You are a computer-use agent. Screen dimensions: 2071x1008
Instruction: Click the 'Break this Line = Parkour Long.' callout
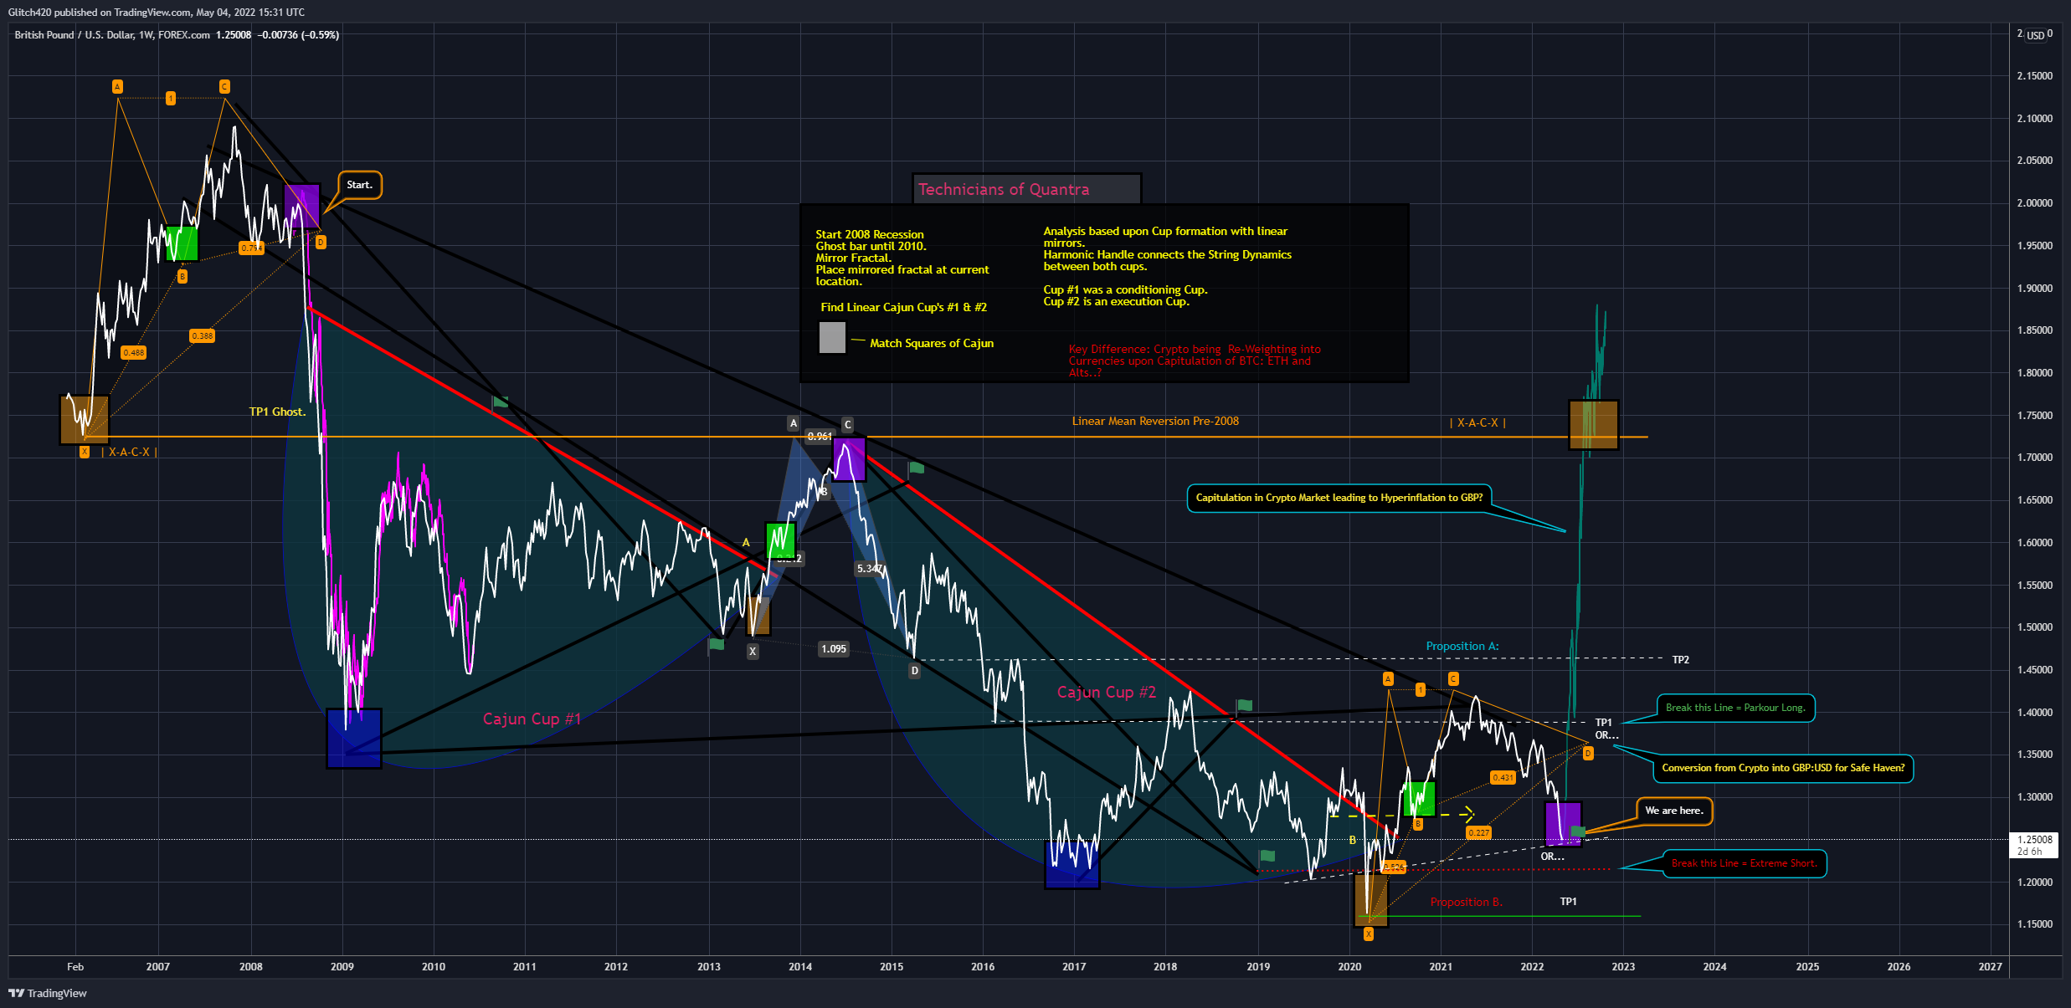pyautogui.click(x=1735, y=708)
